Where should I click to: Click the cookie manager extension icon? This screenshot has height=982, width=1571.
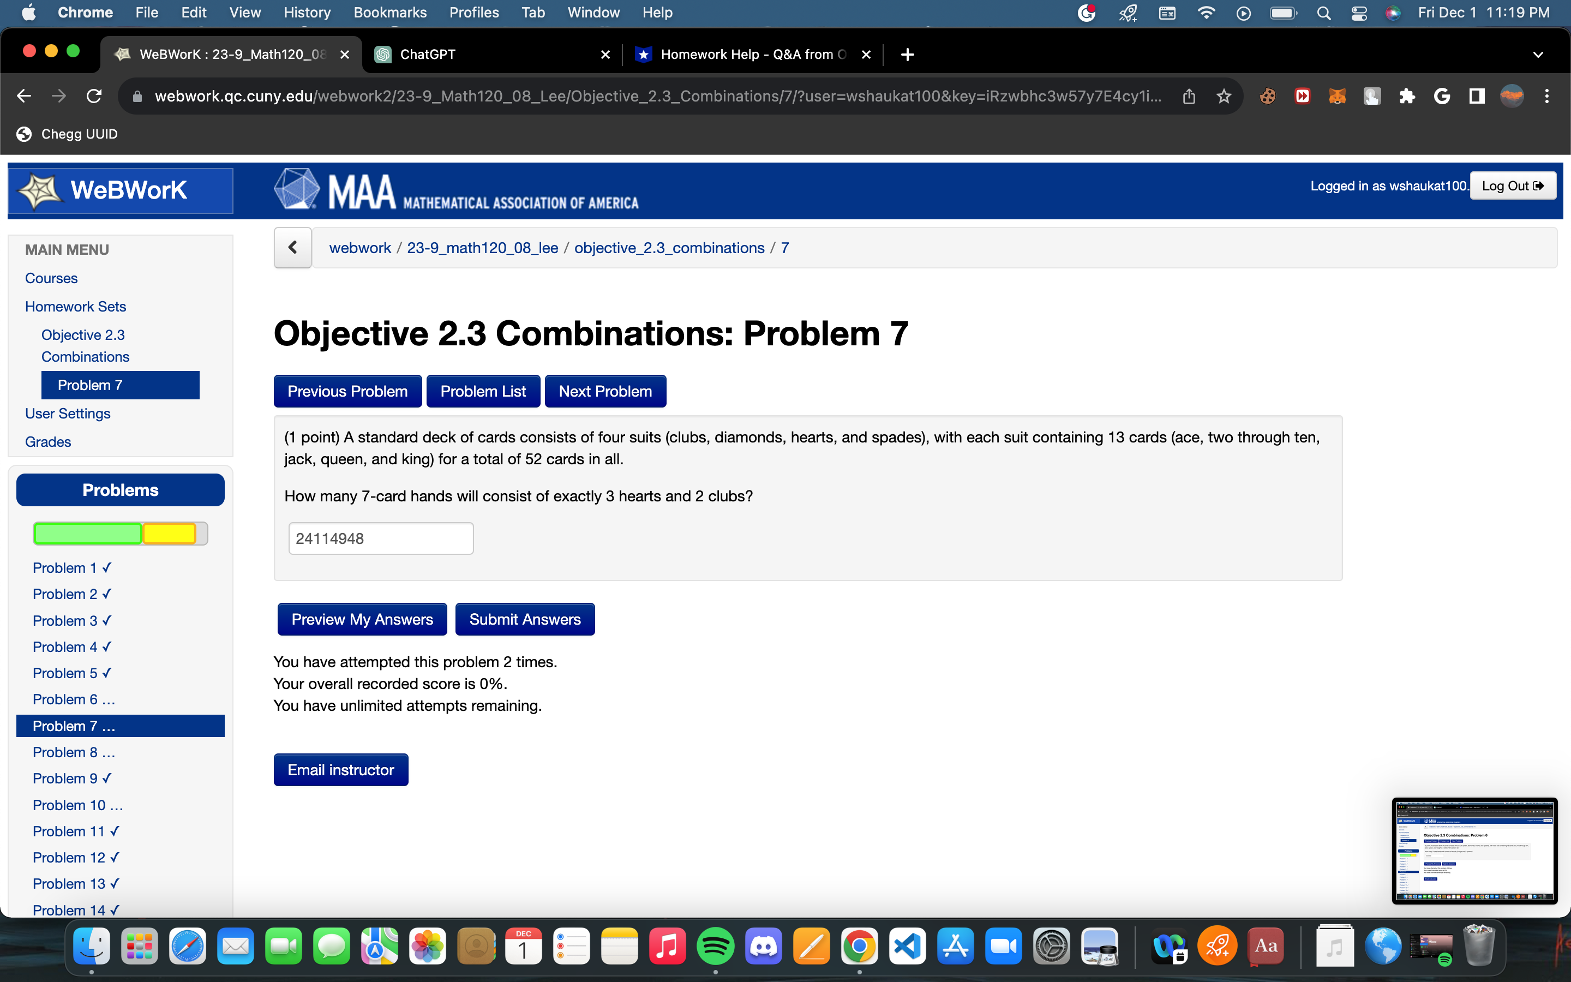pos(1267,95)
